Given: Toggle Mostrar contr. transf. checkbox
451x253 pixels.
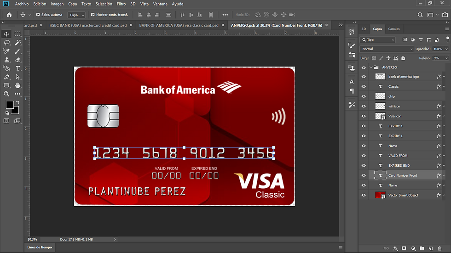Looking at the screenshot, I should pyautogui.click(x=93, y=14).
